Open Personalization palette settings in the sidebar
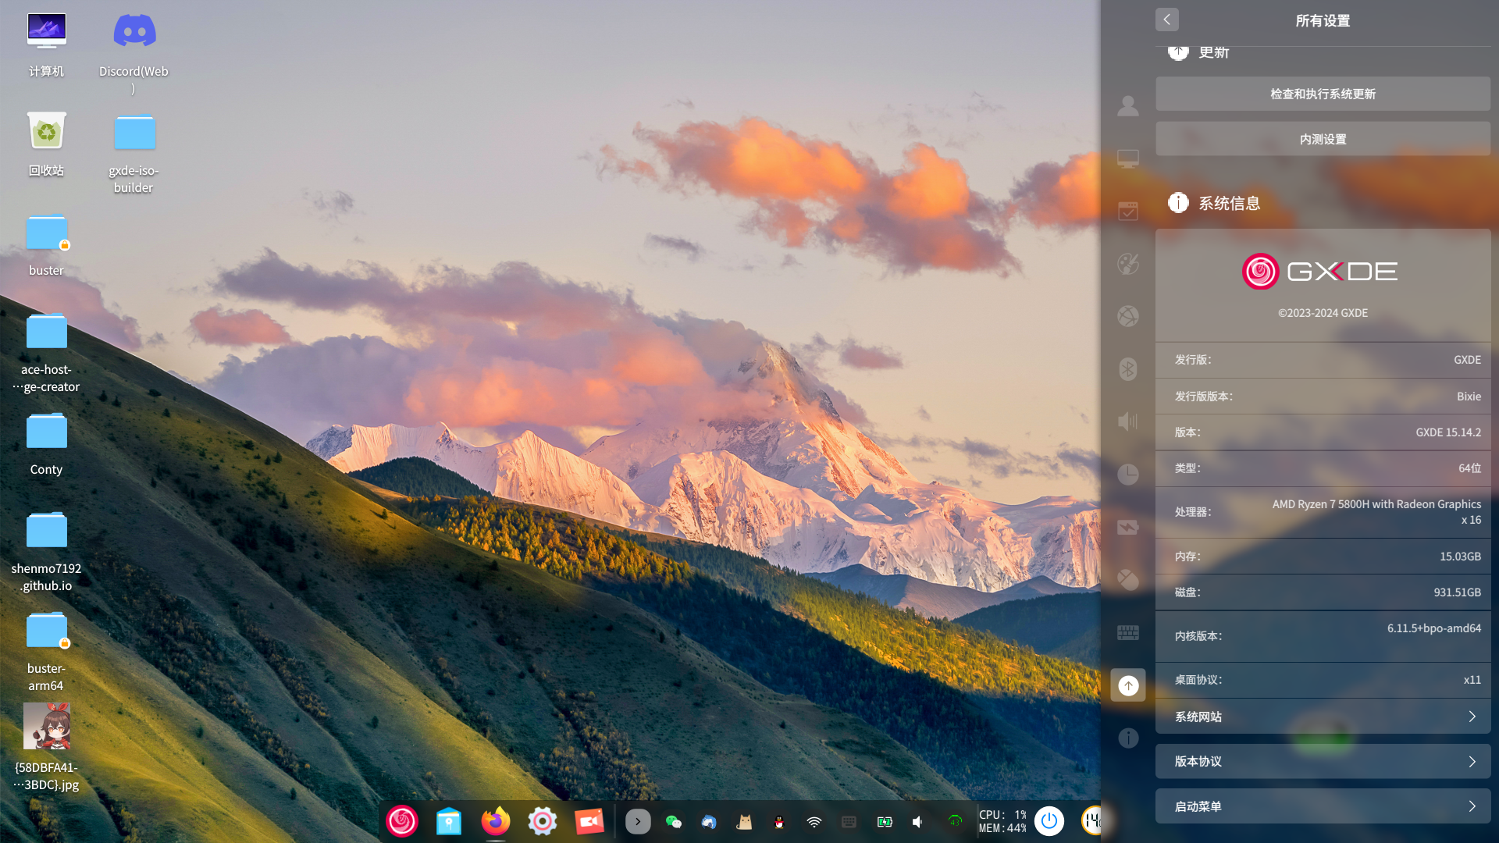The height and width of the screenshot is (843, 1499). point(1128,264)
